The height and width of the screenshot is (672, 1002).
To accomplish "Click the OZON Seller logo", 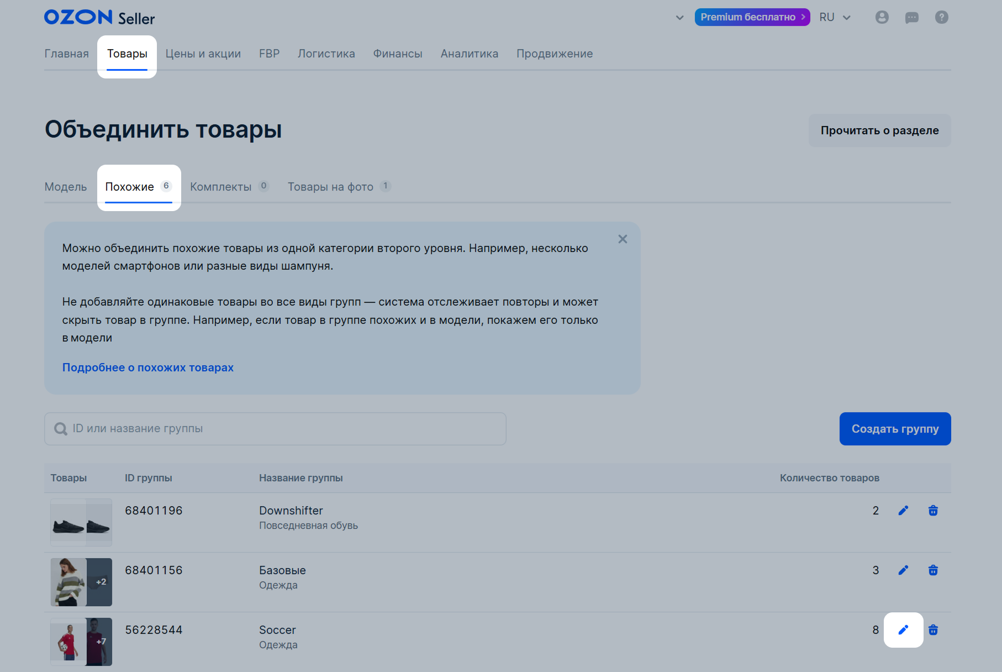I will [x=99, y=18].
